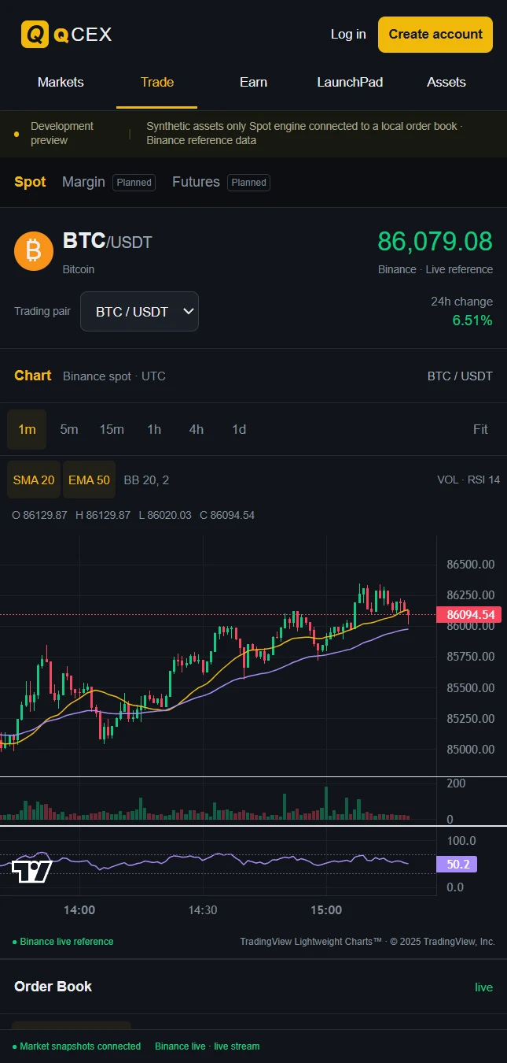The image size is (507, 1063).
Task: Set chart interval to 1d
Action: click(239, 429)
